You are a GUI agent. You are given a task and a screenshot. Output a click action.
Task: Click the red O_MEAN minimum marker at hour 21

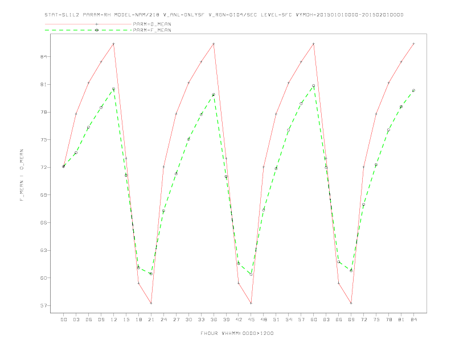[x=151, y=303]
